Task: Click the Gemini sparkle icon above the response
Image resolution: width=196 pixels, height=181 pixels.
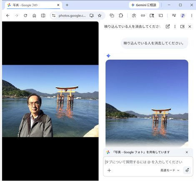Action: point(108,56)
